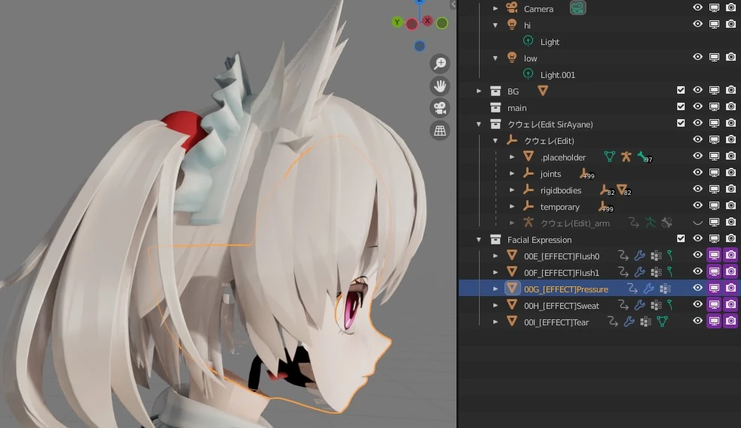Image resolution: width=741 pixels, height=428 pixels.
Task: Click vertex groups icon on 00H Sweat
Action: point(656,305)
